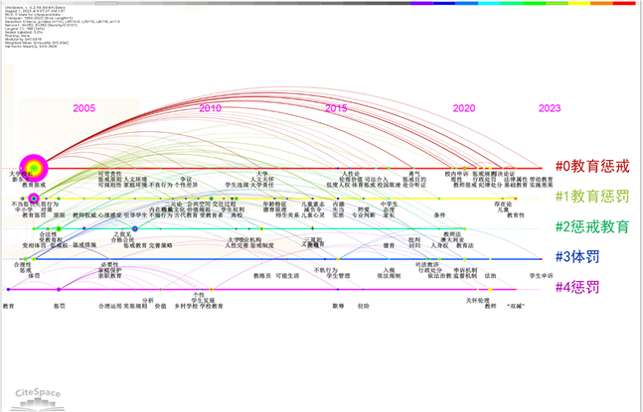The image size is (643, 412).
Task: Select the keyword label 乡村学校
Action: pos(186,306)
